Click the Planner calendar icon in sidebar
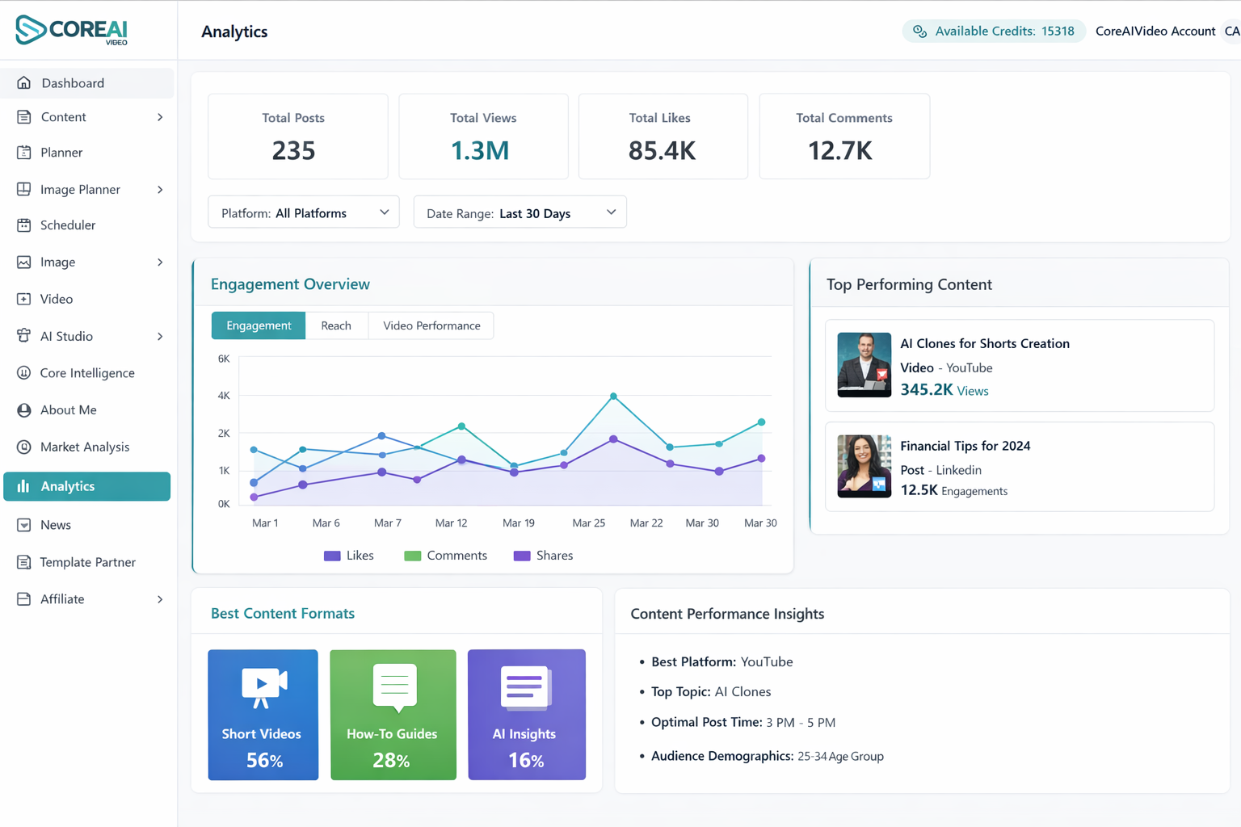Viewport: 1241px width, 827px height. (x=24, y=153)
